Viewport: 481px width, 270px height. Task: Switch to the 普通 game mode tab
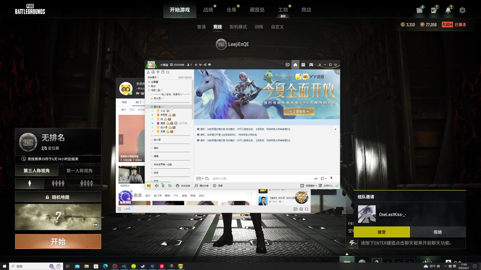(x=201, y=27)
